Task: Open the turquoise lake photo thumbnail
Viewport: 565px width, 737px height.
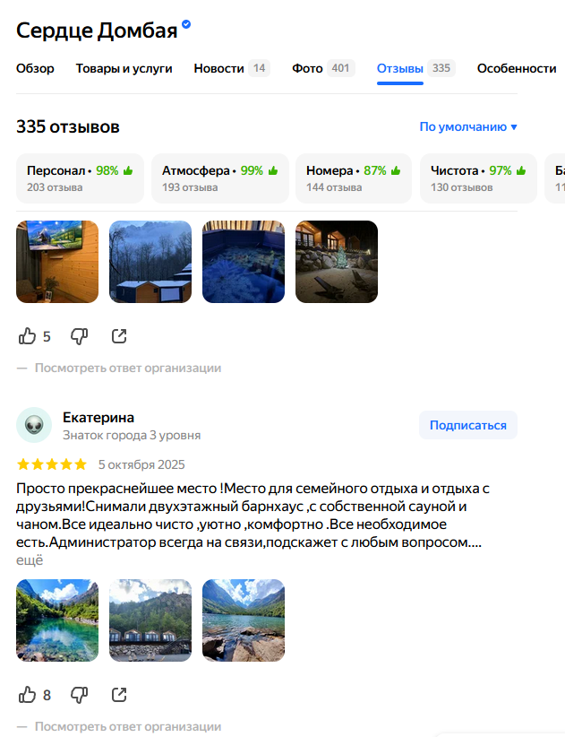Action: [57, 620]
